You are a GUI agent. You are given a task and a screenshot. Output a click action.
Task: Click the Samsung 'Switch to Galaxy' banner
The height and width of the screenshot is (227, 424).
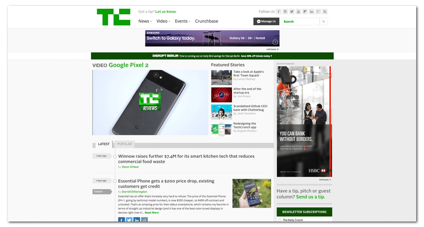click(x=212, y=38)
